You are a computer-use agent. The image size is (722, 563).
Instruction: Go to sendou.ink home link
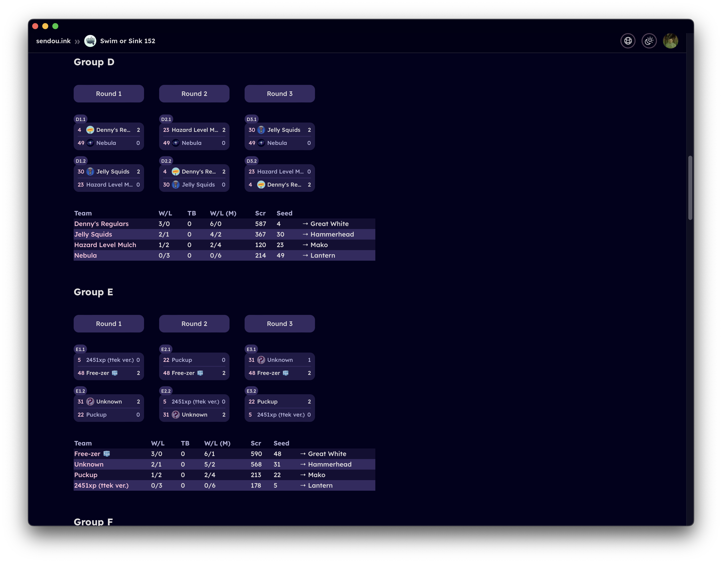pyautogui.click(x=53, y=41)
